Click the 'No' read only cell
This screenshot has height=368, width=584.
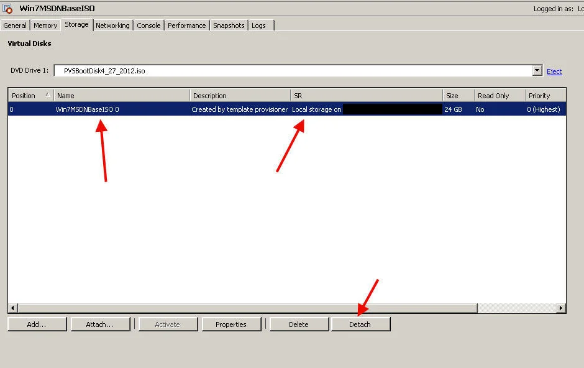(x=480, y=109)
